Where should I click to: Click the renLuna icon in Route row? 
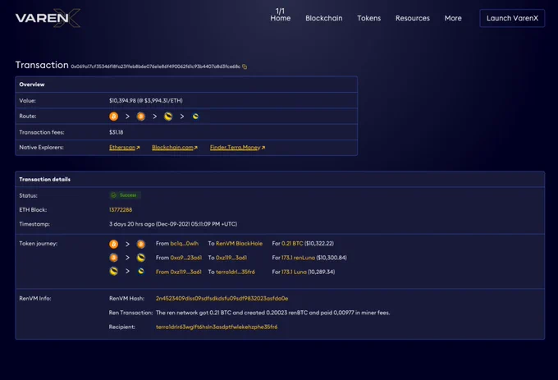[x=168, y=117]
